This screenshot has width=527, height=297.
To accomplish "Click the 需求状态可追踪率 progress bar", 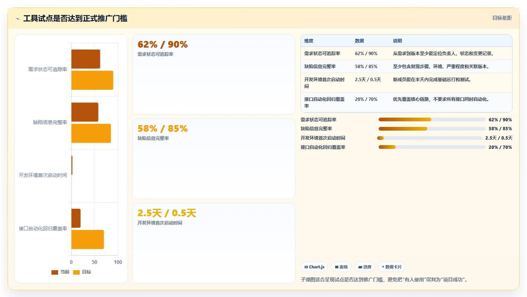I will [x=432, y=119].
